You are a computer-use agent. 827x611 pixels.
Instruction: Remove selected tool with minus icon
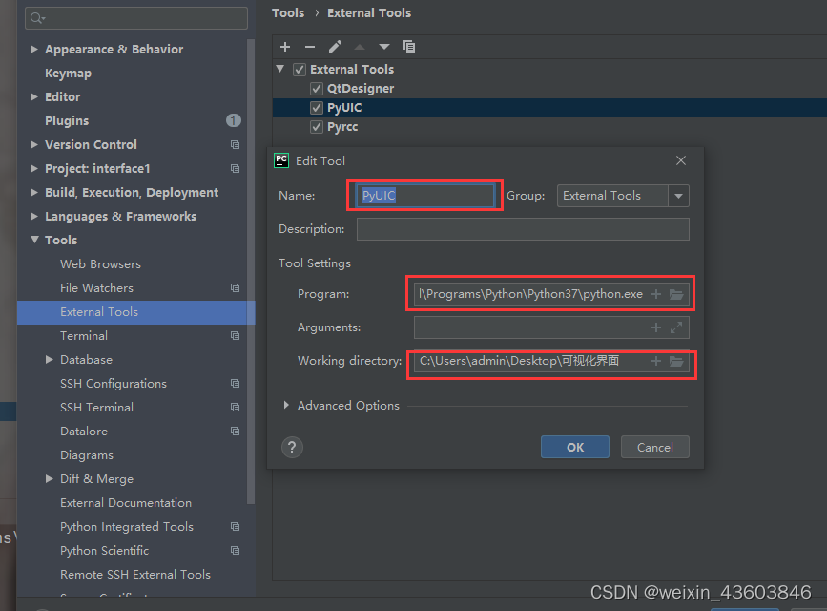coord(310,47)
